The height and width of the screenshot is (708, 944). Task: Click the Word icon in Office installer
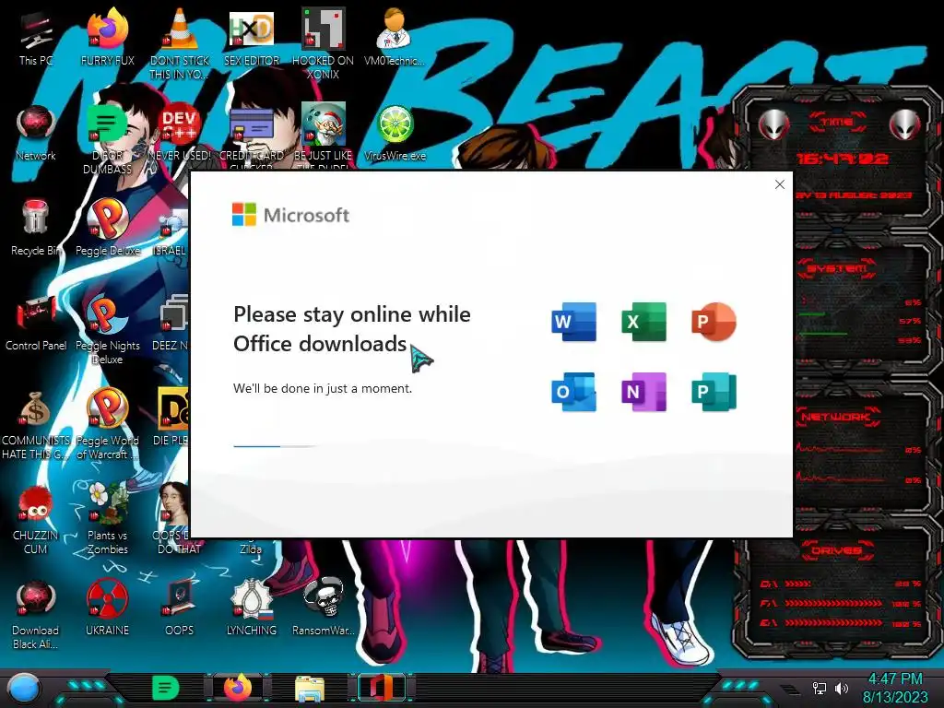point(573,322)
